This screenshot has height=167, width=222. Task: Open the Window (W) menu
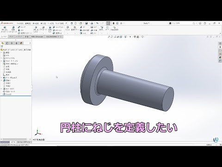pyautogui.click(x=60, y=23)
